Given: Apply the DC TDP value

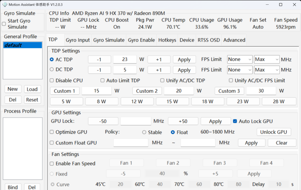Looking at the screenshot, I should [x=184, y=70].
